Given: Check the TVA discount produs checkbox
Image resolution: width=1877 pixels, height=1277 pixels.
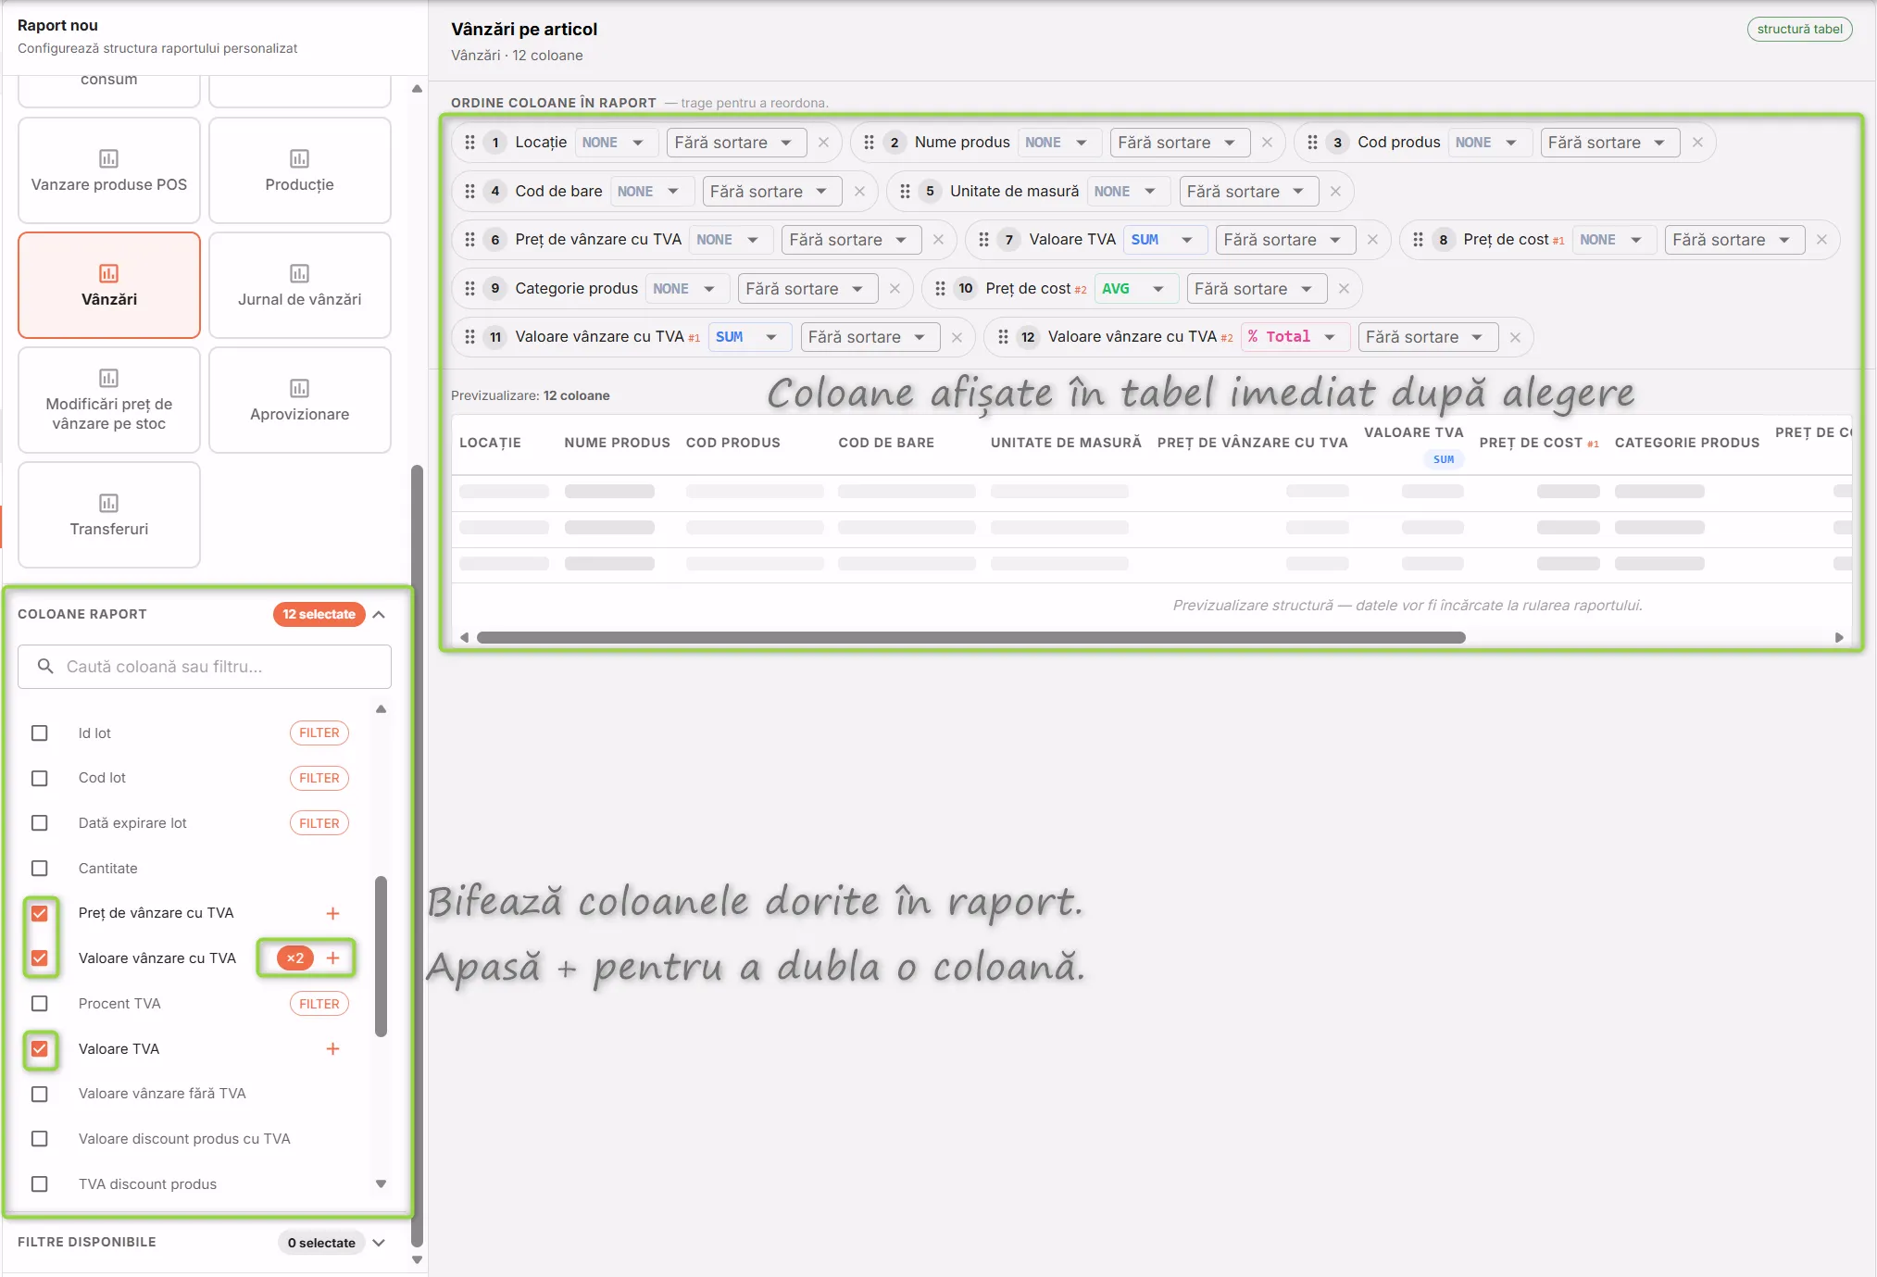Looking at the screenshot, I should tap(40, 1184).
